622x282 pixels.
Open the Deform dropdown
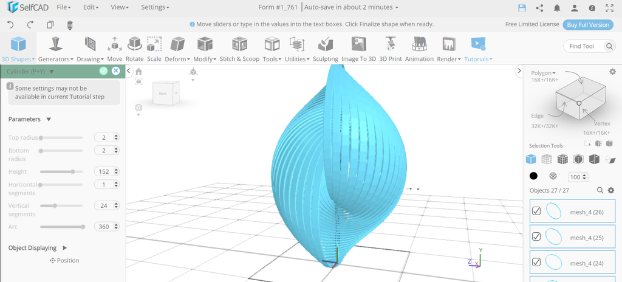coord(177,50)
